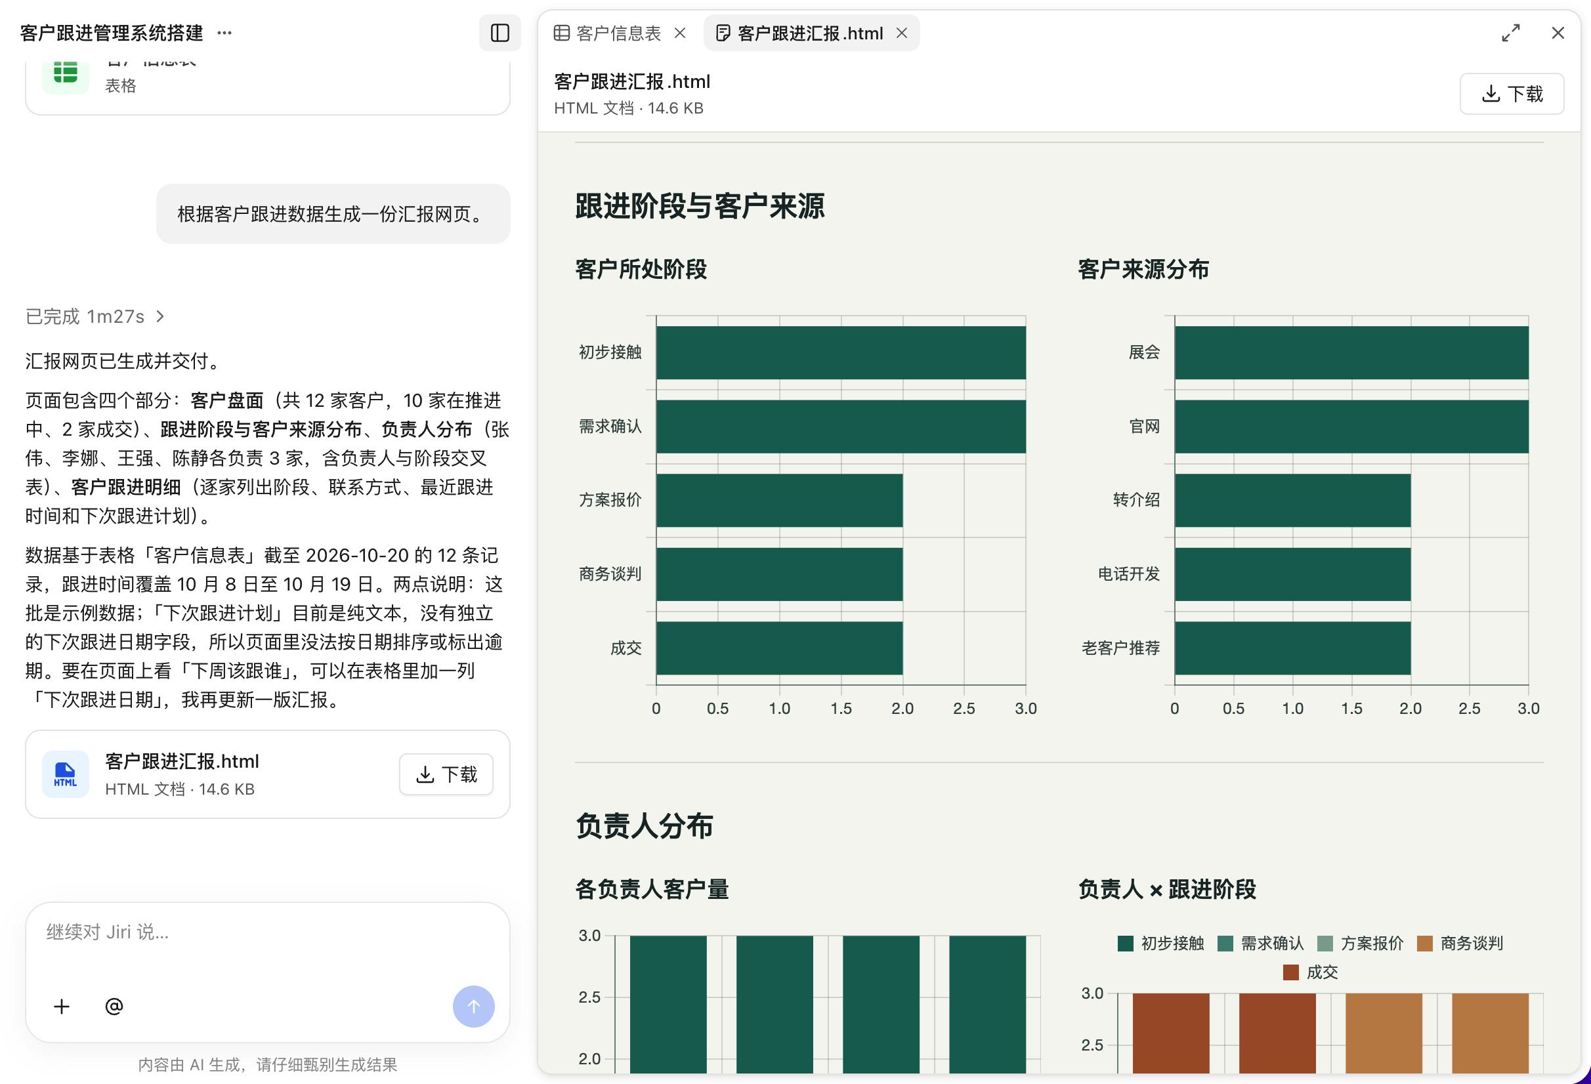Toggle the 方案报价 legend entry
The width and height of the screenshot is (1591, 1084).
(1360, 944)
